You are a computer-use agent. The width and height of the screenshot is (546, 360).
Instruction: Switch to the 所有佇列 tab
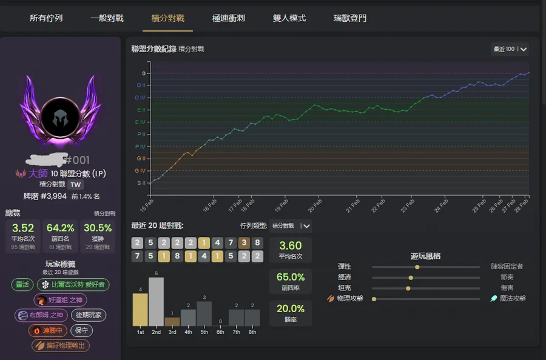click(x=46, y=18)
